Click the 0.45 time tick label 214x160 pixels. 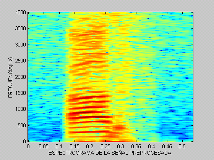167,147
